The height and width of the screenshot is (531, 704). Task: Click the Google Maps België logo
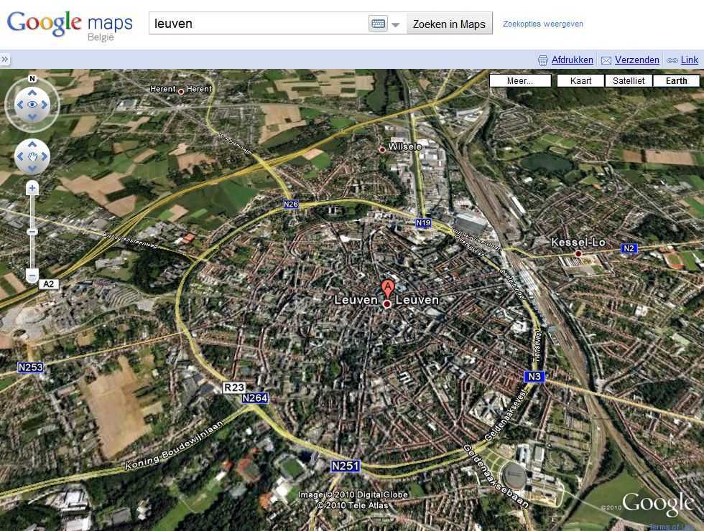[x=70, y=26]
